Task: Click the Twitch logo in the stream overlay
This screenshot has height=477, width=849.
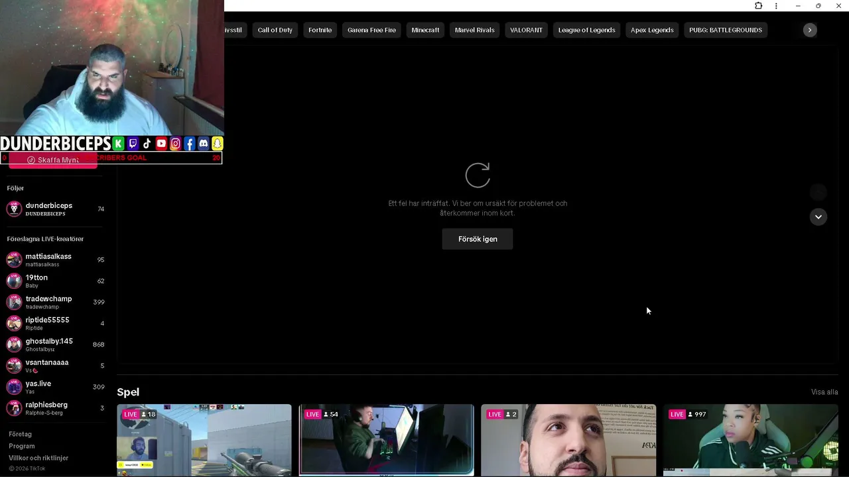Action: point(133,144)
